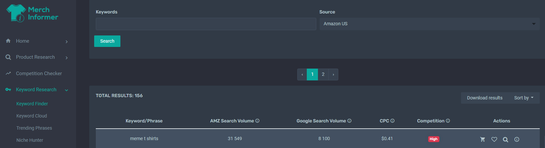Open the Source dropdown showing Amazon US
The width and height of the screenshot is (545, 148).
pyautogui.click(x=429, y=24)
